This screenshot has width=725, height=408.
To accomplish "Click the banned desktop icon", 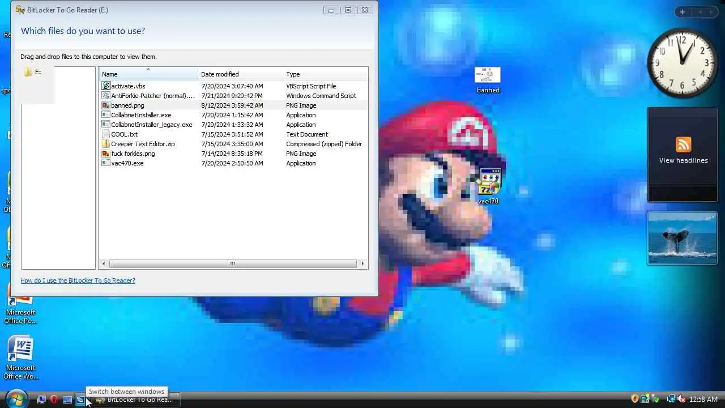I will pyautogui.click(x=488, y=80).
